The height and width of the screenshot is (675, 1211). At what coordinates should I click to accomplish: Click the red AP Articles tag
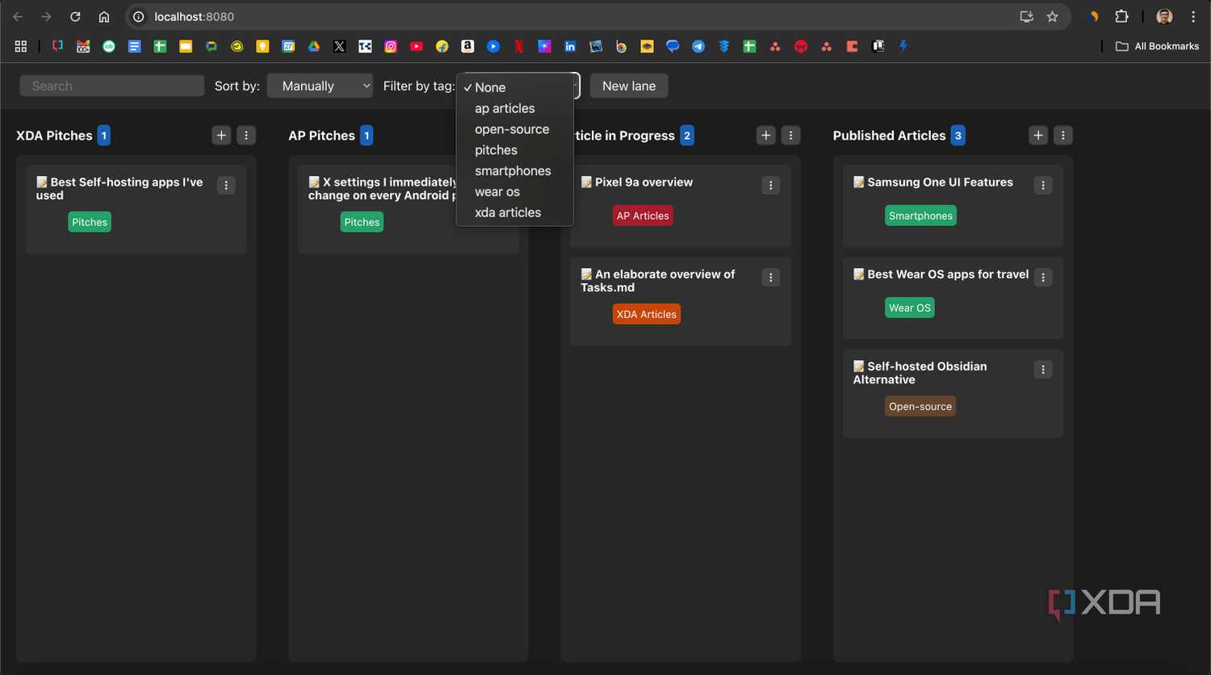coord(643,216)
